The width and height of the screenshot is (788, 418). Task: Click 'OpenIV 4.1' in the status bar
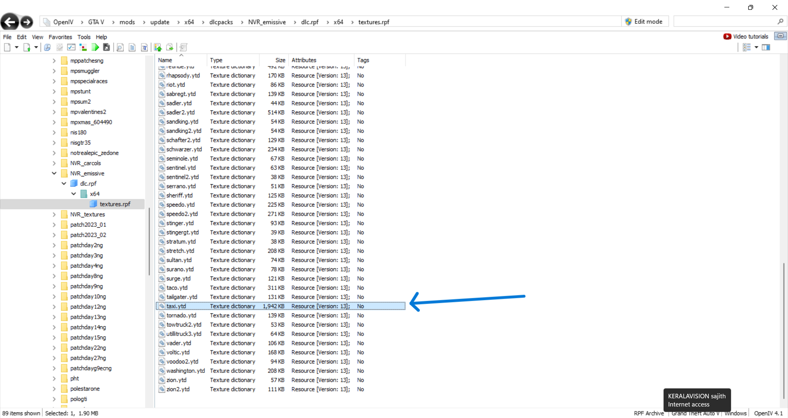click(768, 413)
